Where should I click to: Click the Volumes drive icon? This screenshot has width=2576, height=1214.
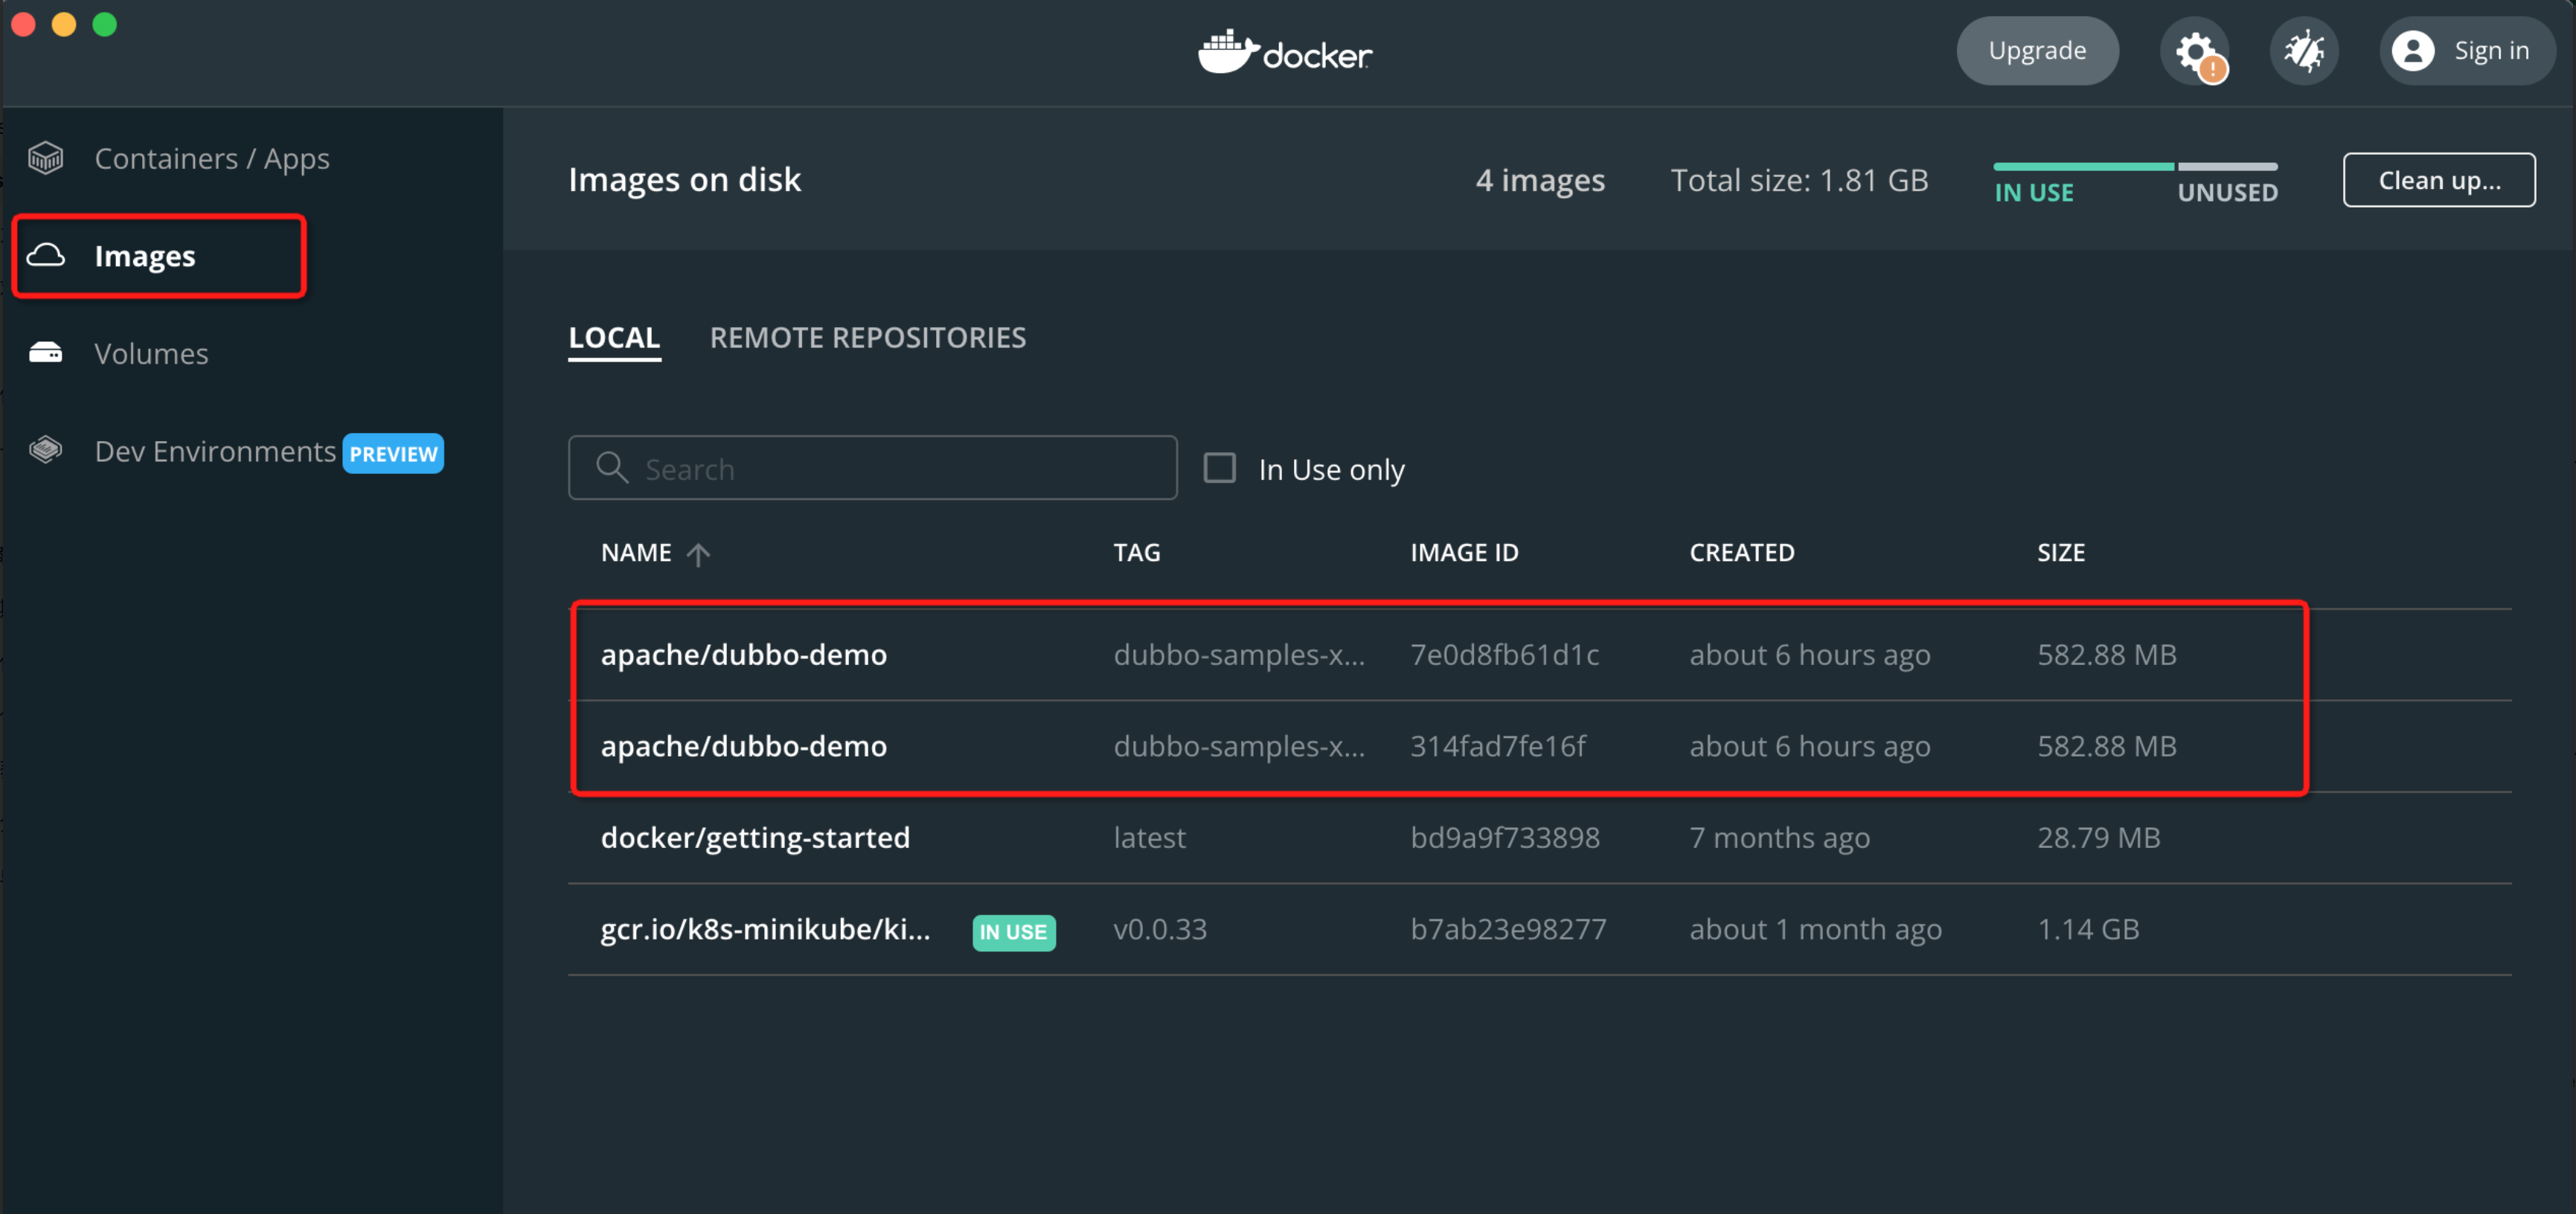46,353
